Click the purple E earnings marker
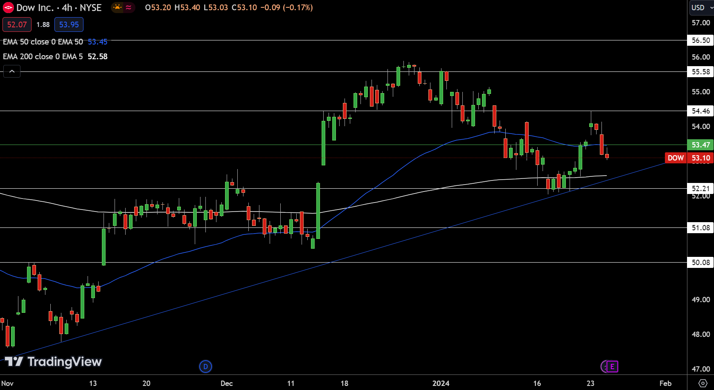This screenshot has width=714, height=390. coord(612,367)
